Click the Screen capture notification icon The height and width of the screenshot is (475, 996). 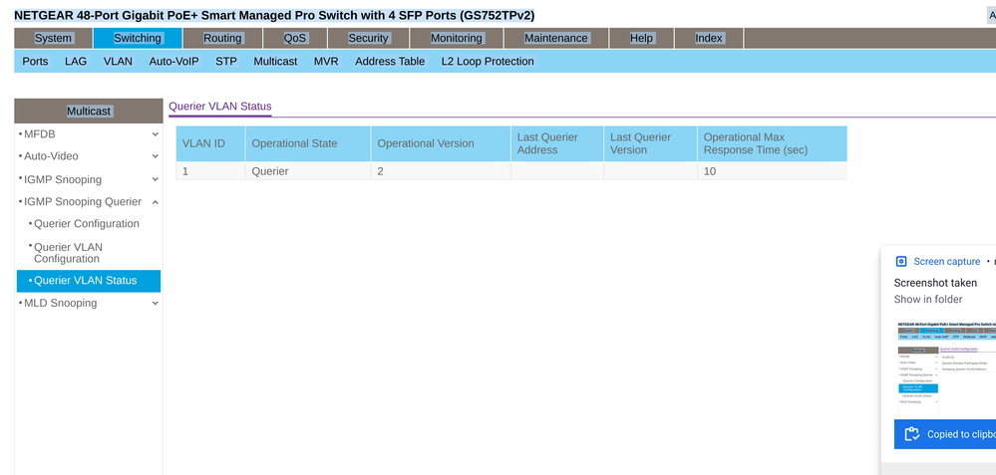pyautogui.click(x=900, y=261)
